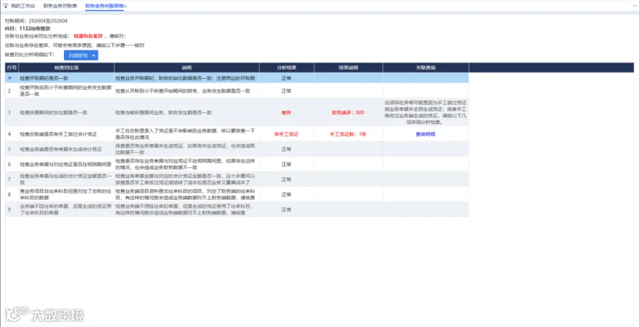This screenshot has width=639, height=327.
Task: Switch to the 我的工作台 tab
Action: (23, 6)
